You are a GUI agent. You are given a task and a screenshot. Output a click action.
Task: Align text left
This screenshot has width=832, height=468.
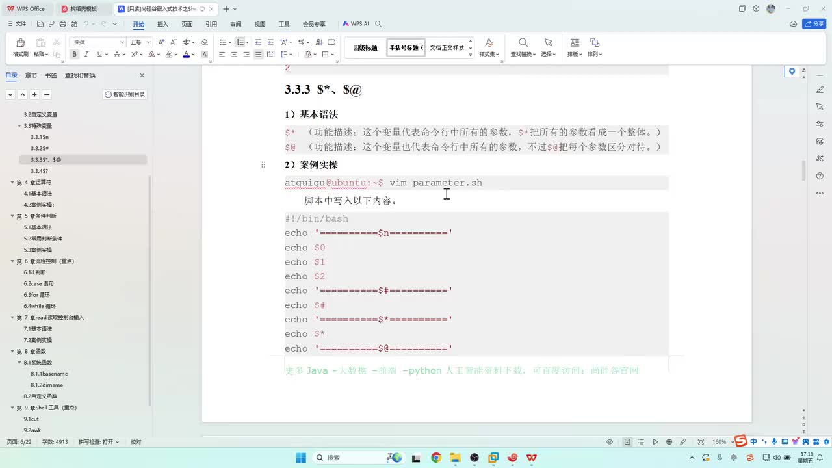tap(222, 55)
